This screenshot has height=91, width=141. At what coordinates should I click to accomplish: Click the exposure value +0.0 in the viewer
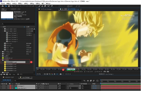point(57,74)
